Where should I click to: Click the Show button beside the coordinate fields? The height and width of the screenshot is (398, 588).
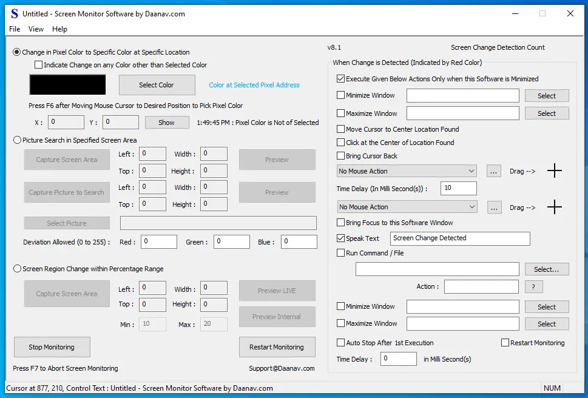[166, 122]
